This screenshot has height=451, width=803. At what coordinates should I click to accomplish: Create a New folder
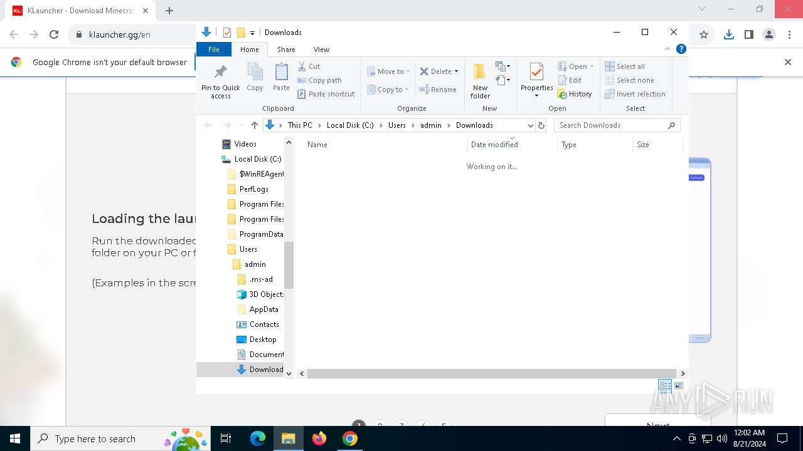point(480,81)
